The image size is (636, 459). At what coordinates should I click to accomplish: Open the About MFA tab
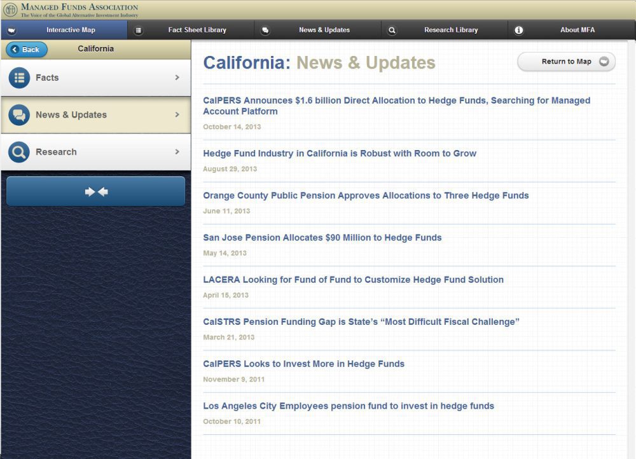point(572,30)
